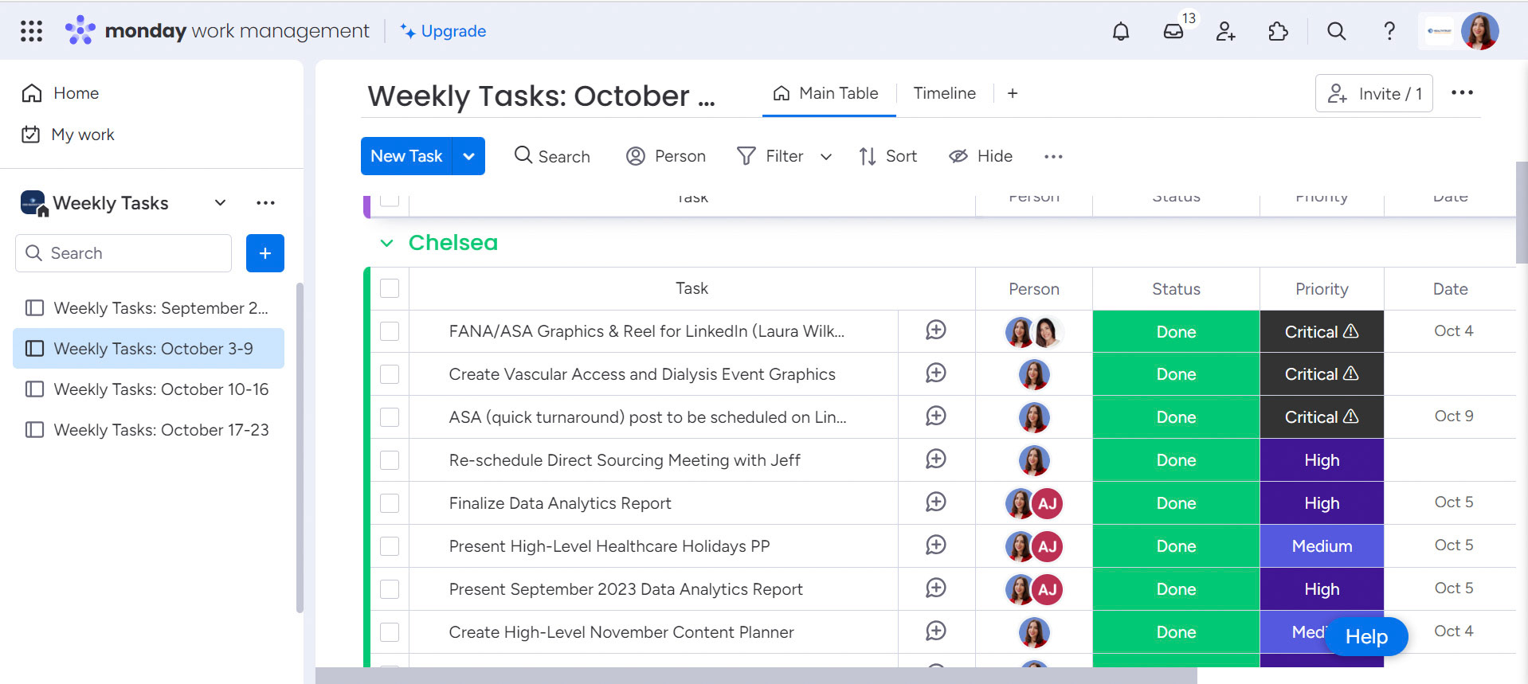
Task: Open the apps marketplace puzzle icon
Action: coord(1278,31)
